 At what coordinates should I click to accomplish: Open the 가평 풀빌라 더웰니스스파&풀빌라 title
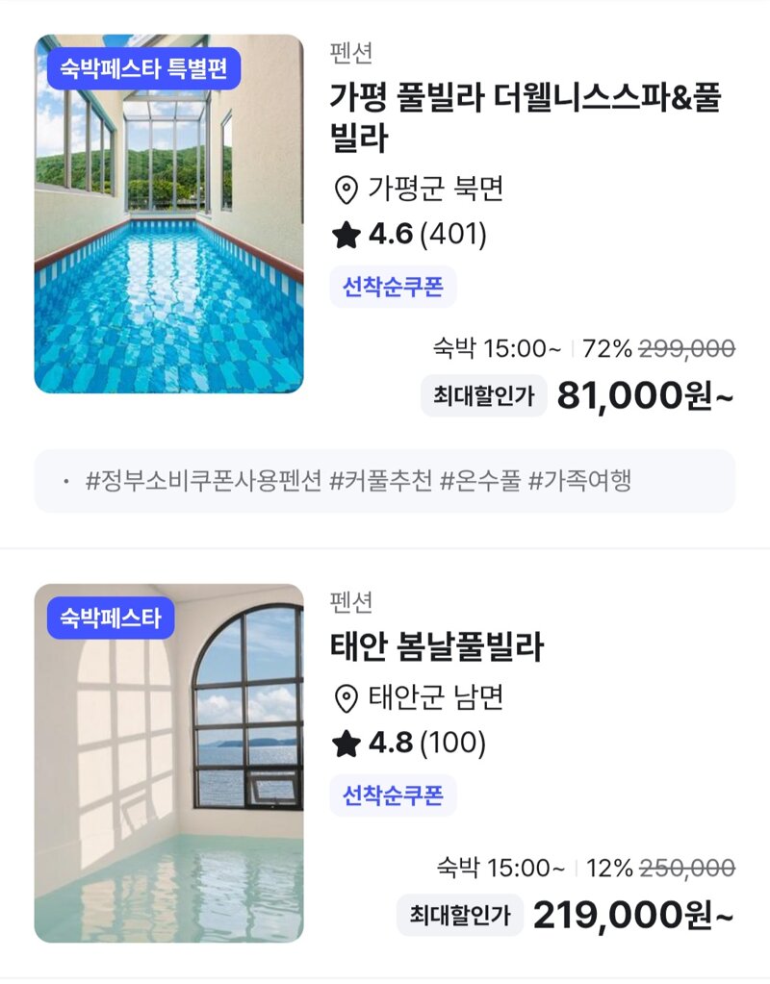point(526,117)
